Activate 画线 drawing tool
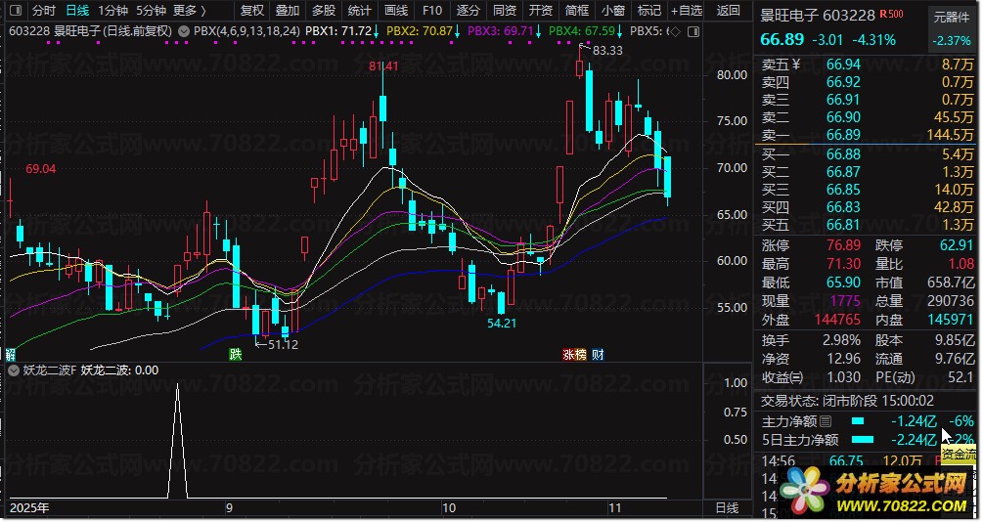983x522 pixels. tap(395, 11)
